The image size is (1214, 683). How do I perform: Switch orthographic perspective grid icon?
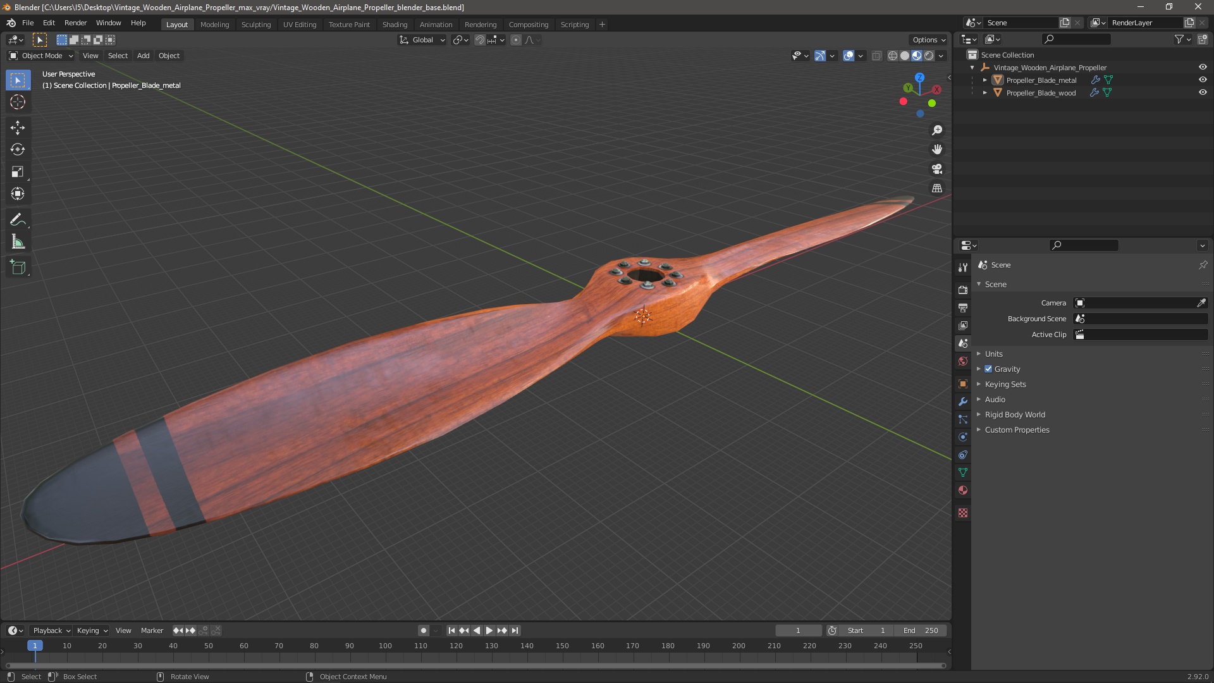click(x=937, y=188)
